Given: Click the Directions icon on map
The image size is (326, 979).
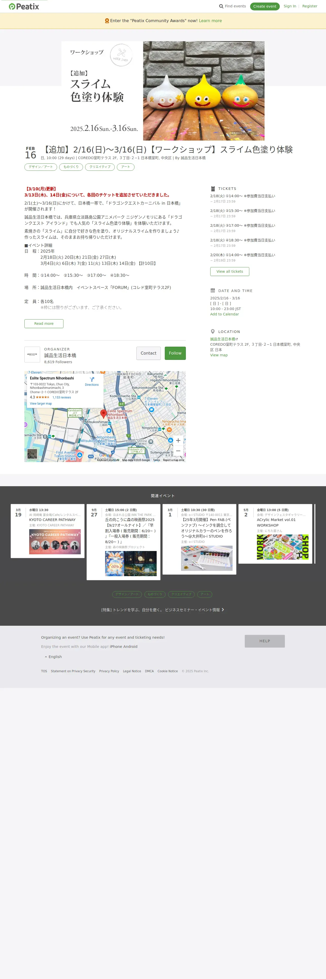Looking at the screenshot, I should pos(92,380).
